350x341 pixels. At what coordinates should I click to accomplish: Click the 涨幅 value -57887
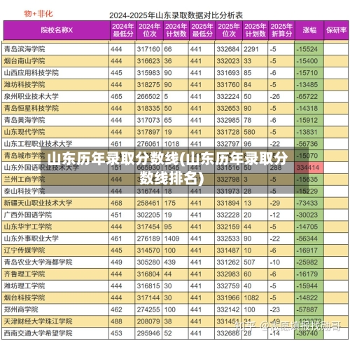pyautogui.click(x=307, y=309)
